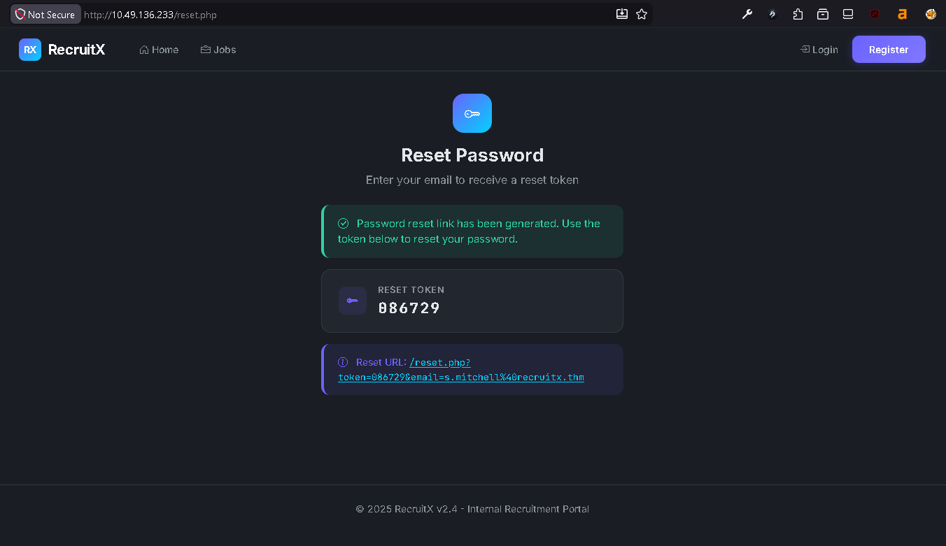Click the large blue key icon above heading

pos(472,113)
